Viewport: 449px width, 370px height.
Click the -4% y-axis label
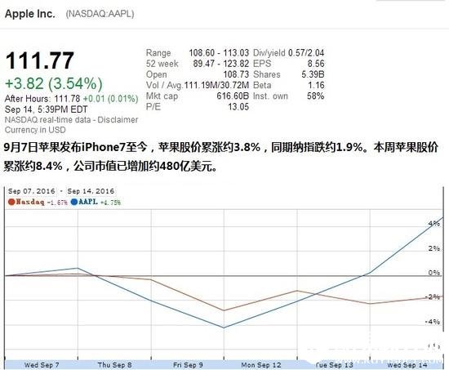click(433, 322)
